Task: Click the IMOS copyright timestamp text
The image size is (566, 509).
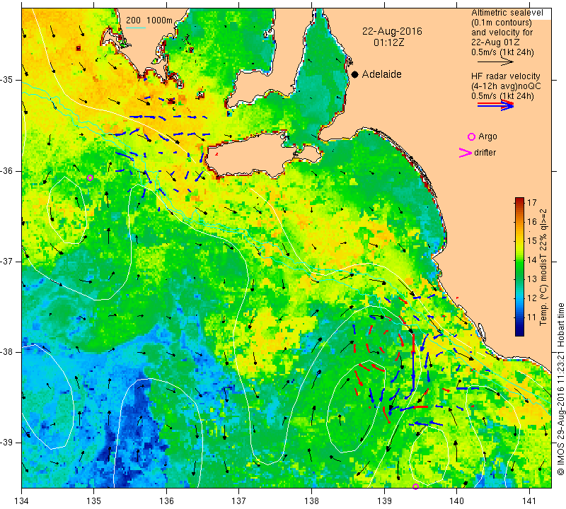Action: (x=560, y=388)
